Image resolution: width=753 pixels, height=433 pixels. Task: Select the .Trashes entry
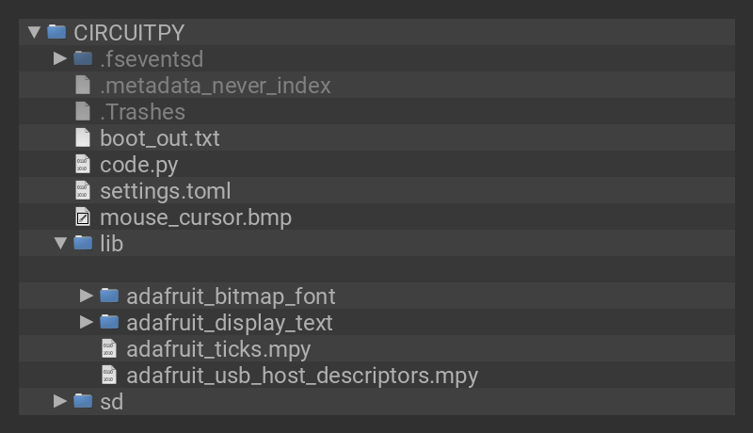(x=142, y=111)
